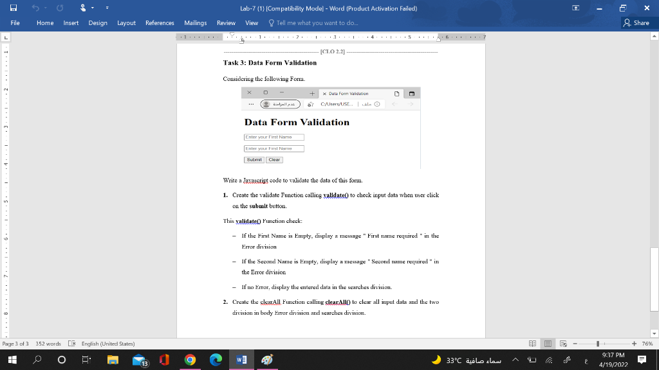Screen dimensions: 659x370
Task: Open zoom dialog via 76% label
Action: click(x=647, y=344)
